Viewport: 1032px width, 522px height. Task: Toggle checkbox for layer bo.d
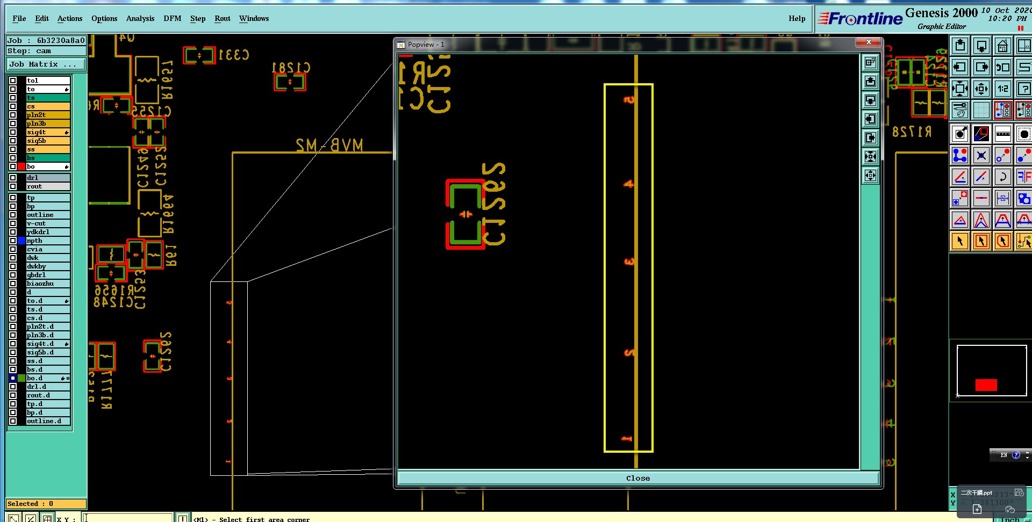pyautogui.click(x=13, y=378)
